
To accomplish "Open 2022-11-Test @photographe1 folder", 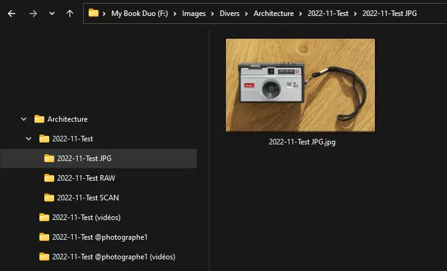I will pos(100,237).
